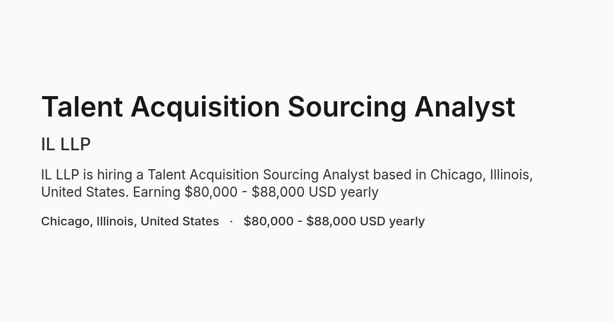Click "United States." in the description paragraph
This screenshot has width=614, height=322.
coord(85,192)
